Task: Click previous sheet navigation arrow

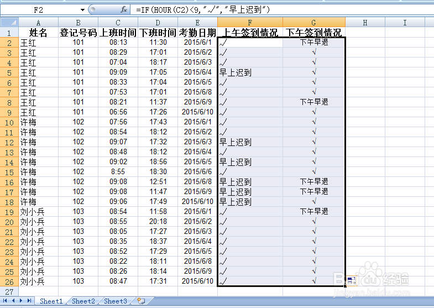Action: 13,301
